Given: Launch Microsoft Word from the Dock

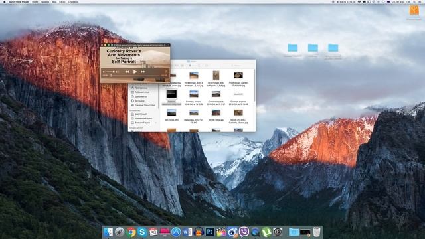Looking at the screenshot, I should (x=187, y=232).
